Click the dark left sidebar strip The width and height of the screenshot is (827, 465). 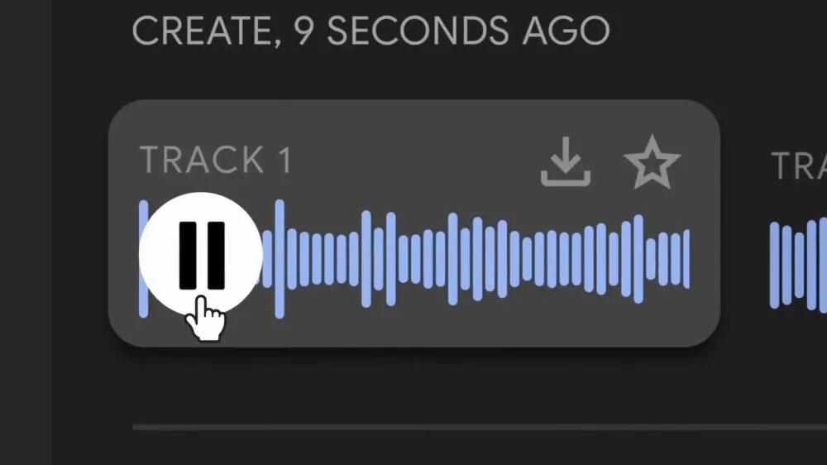point(26,232)
